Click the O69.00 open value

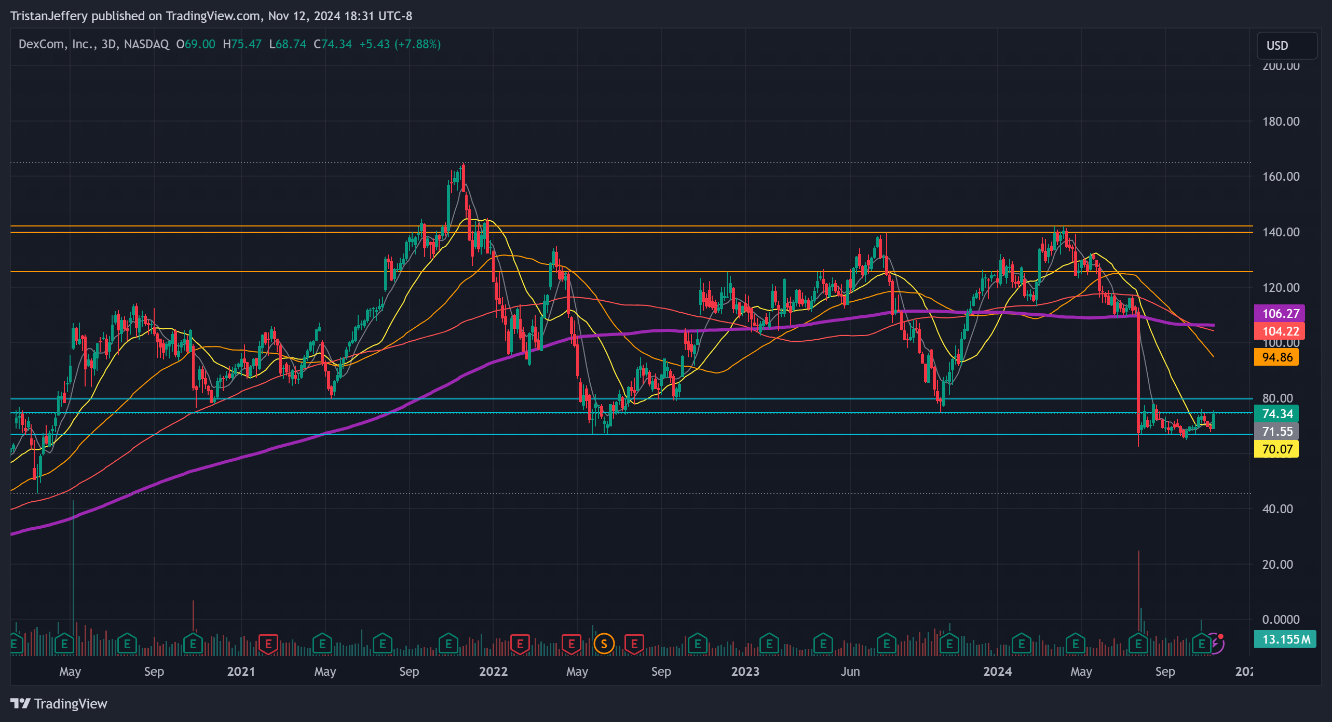tap(196, 44)
